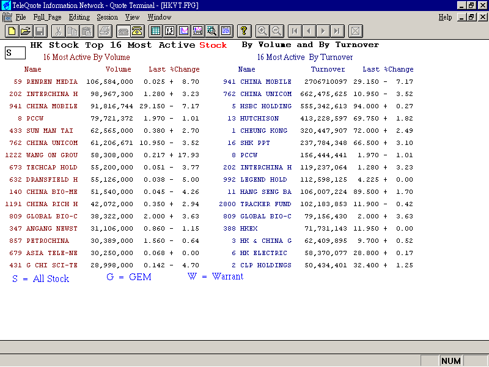The height and width of the screenshot is (367, 489).
Task: Click WANG ON GROU row
Action: pyautogui.click(x=102, y=155)
